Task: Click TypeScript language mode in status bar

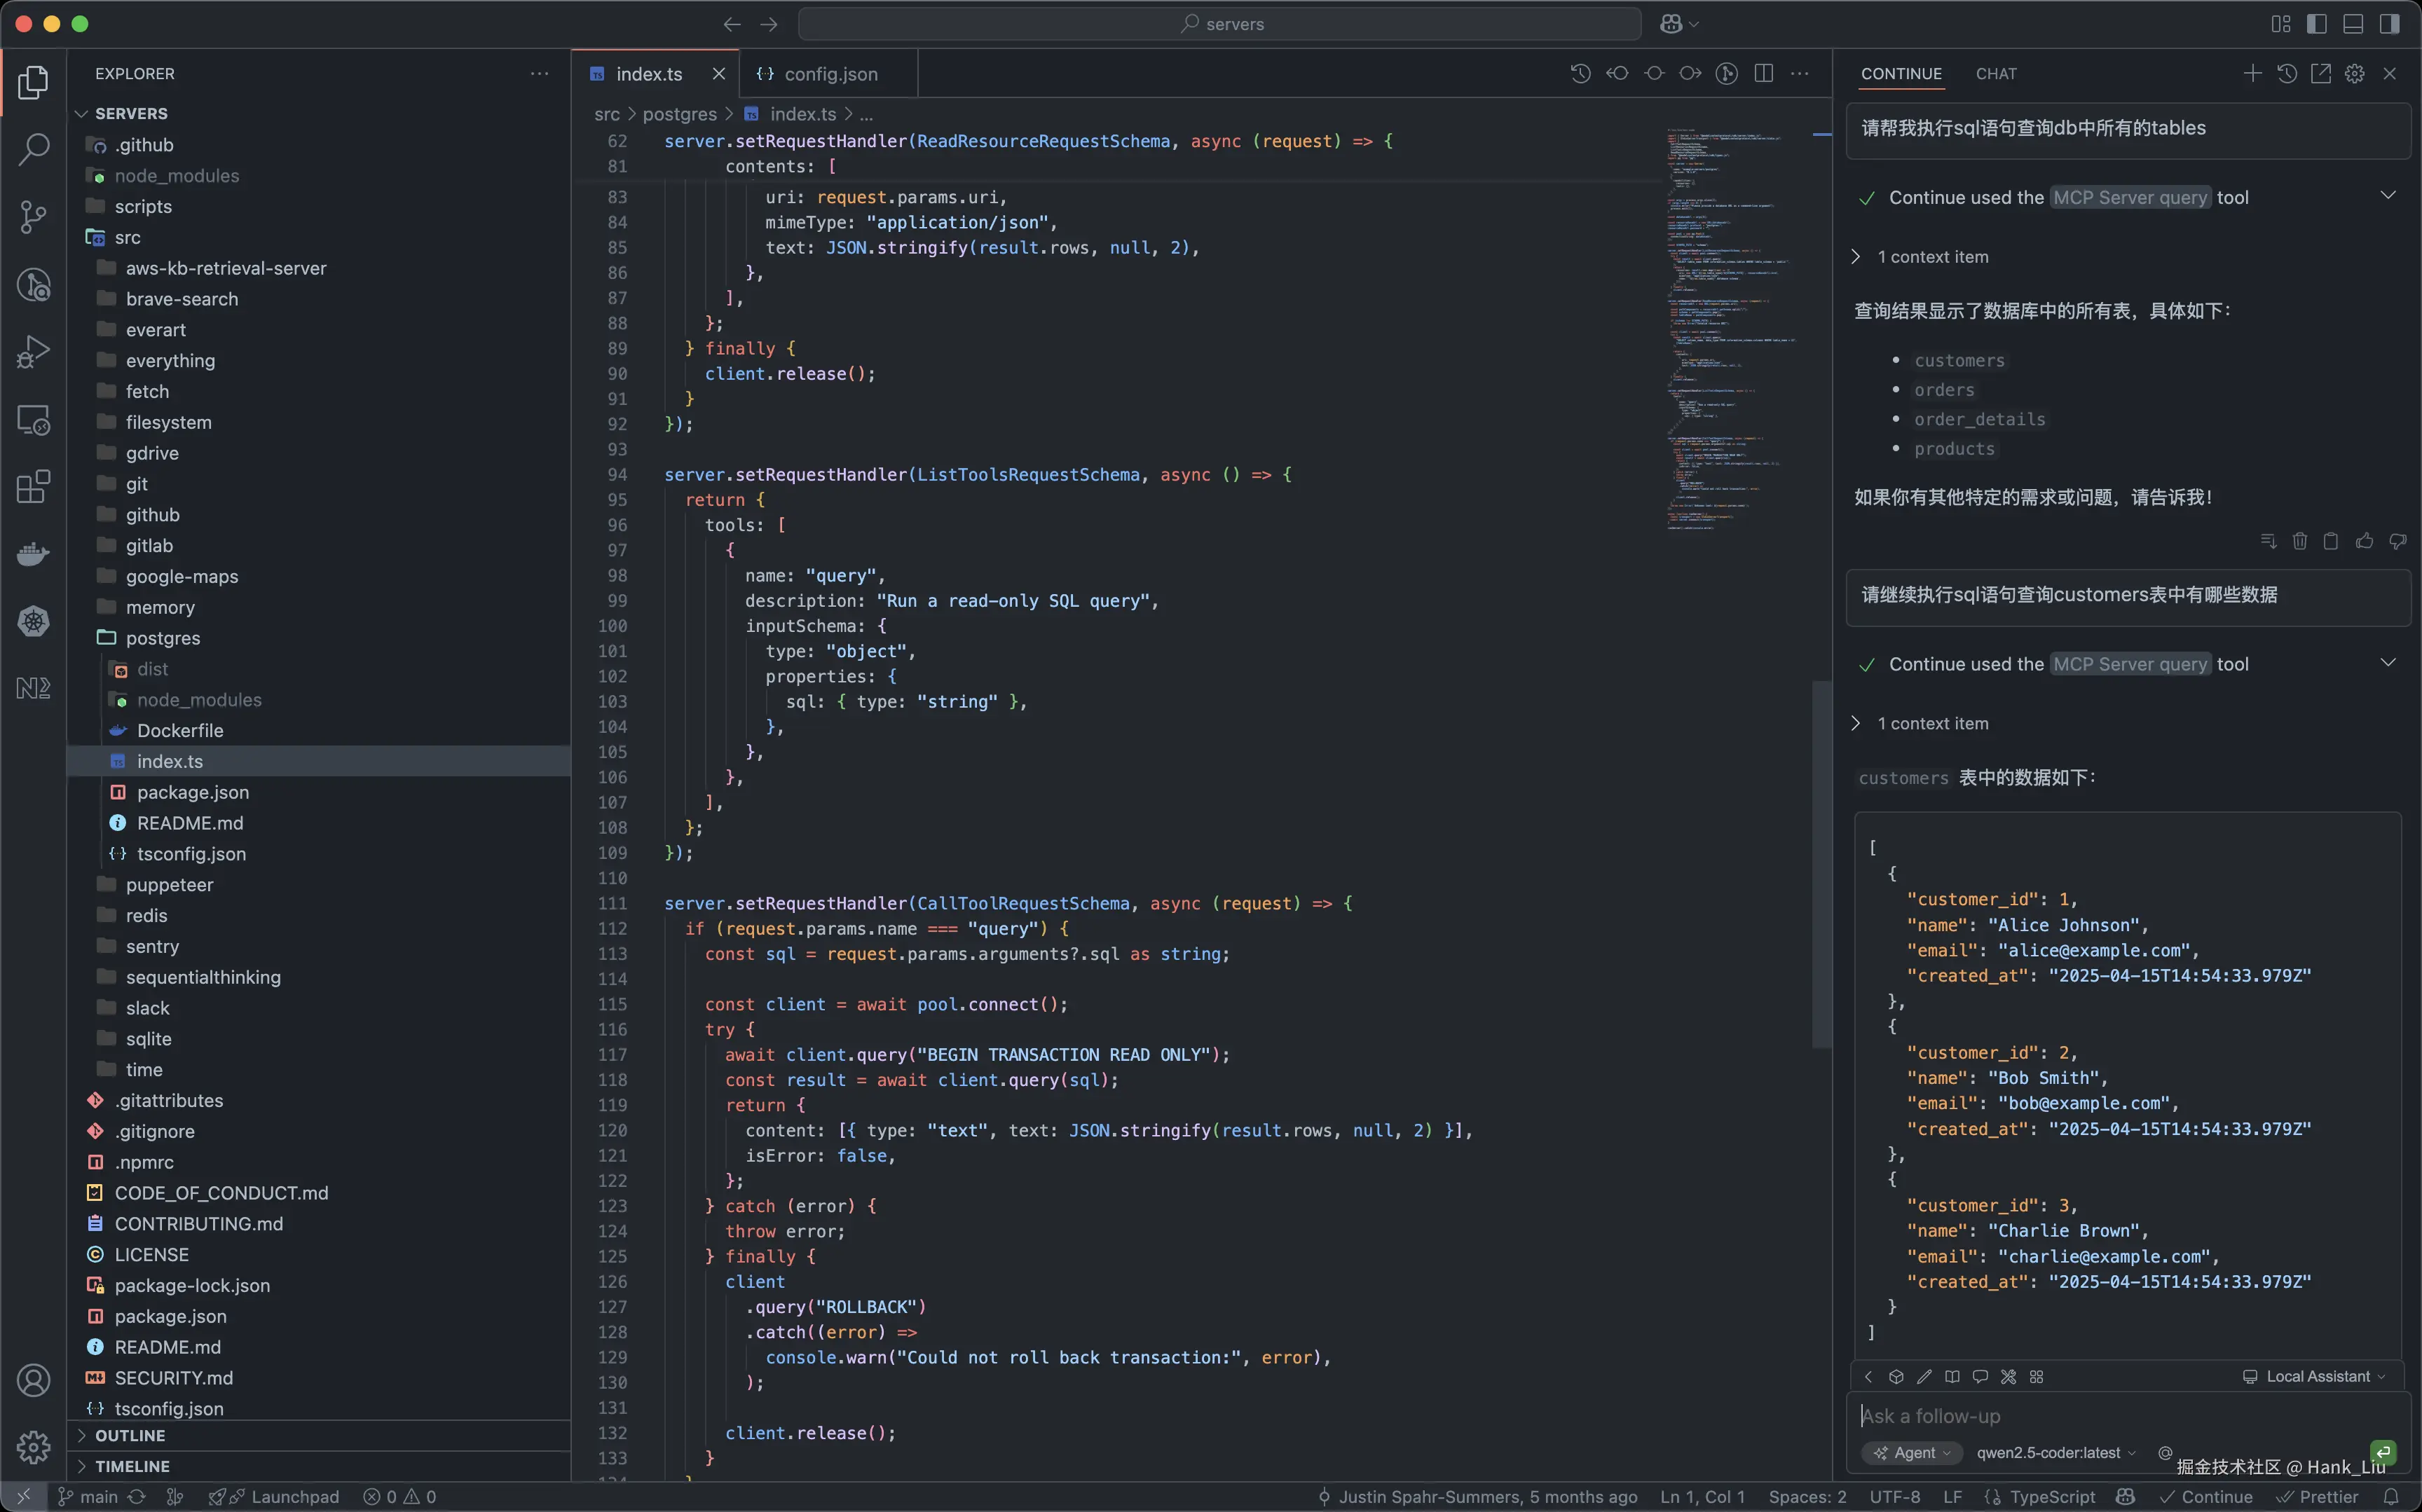Action: (2051, 1497)
